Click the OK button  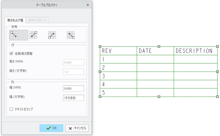[51, 128]
